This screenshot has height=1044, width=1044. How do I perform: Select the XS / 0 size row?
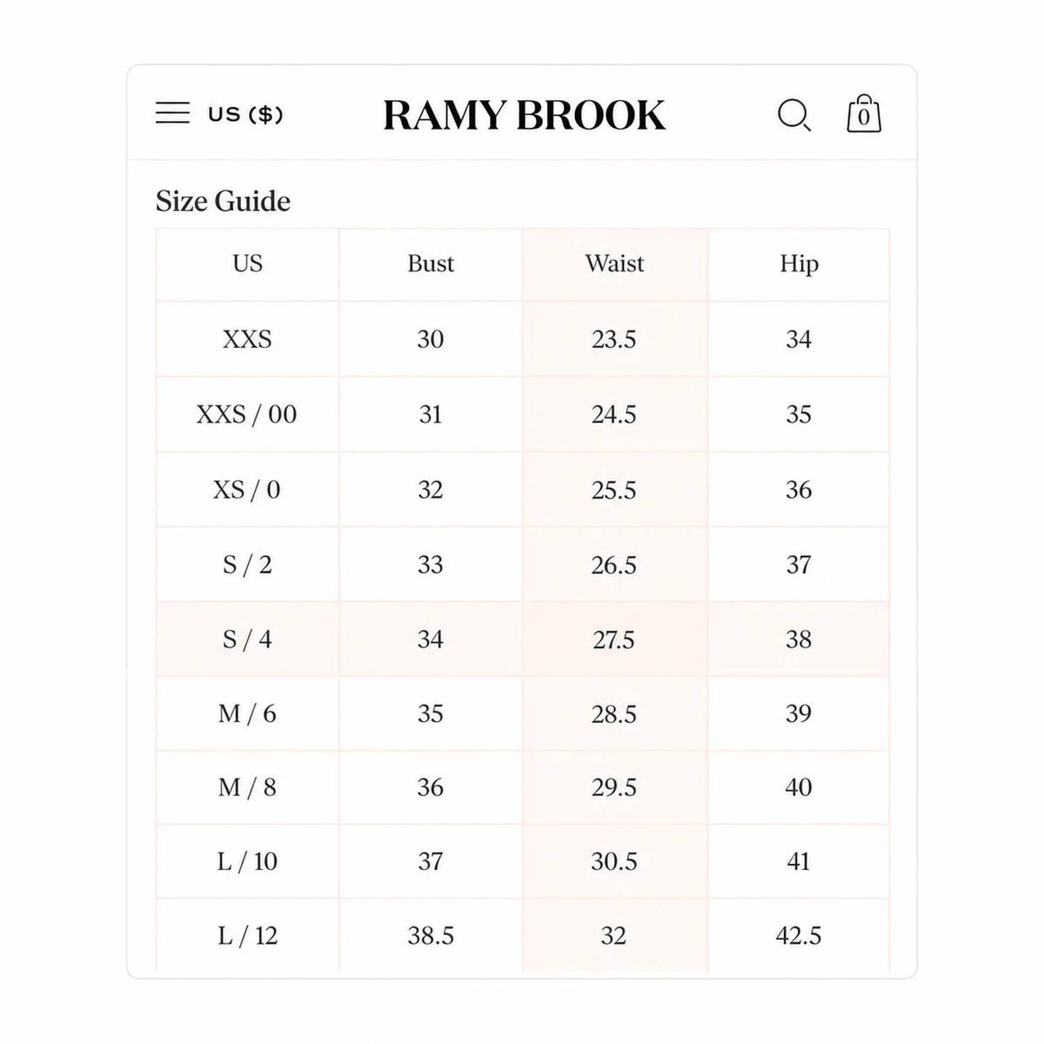coord(523,490)
